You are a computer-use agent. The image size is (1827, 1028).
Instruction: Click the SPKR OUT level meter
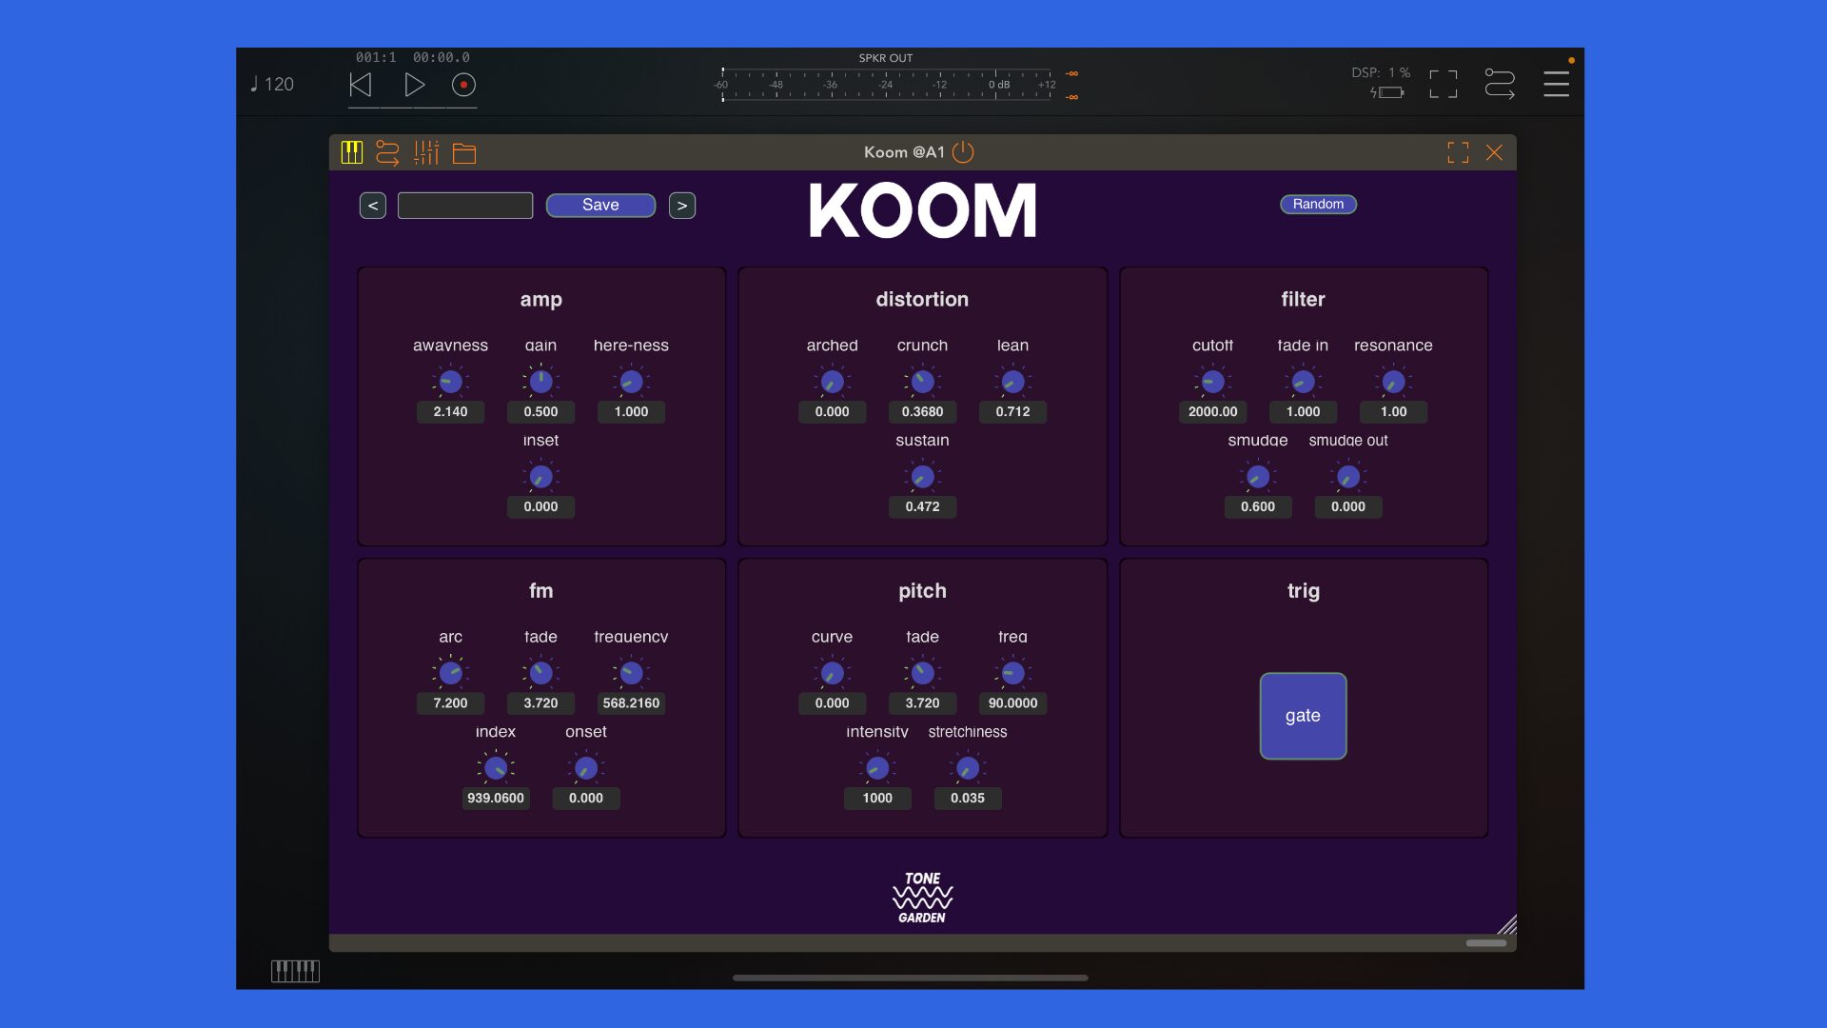886,85
